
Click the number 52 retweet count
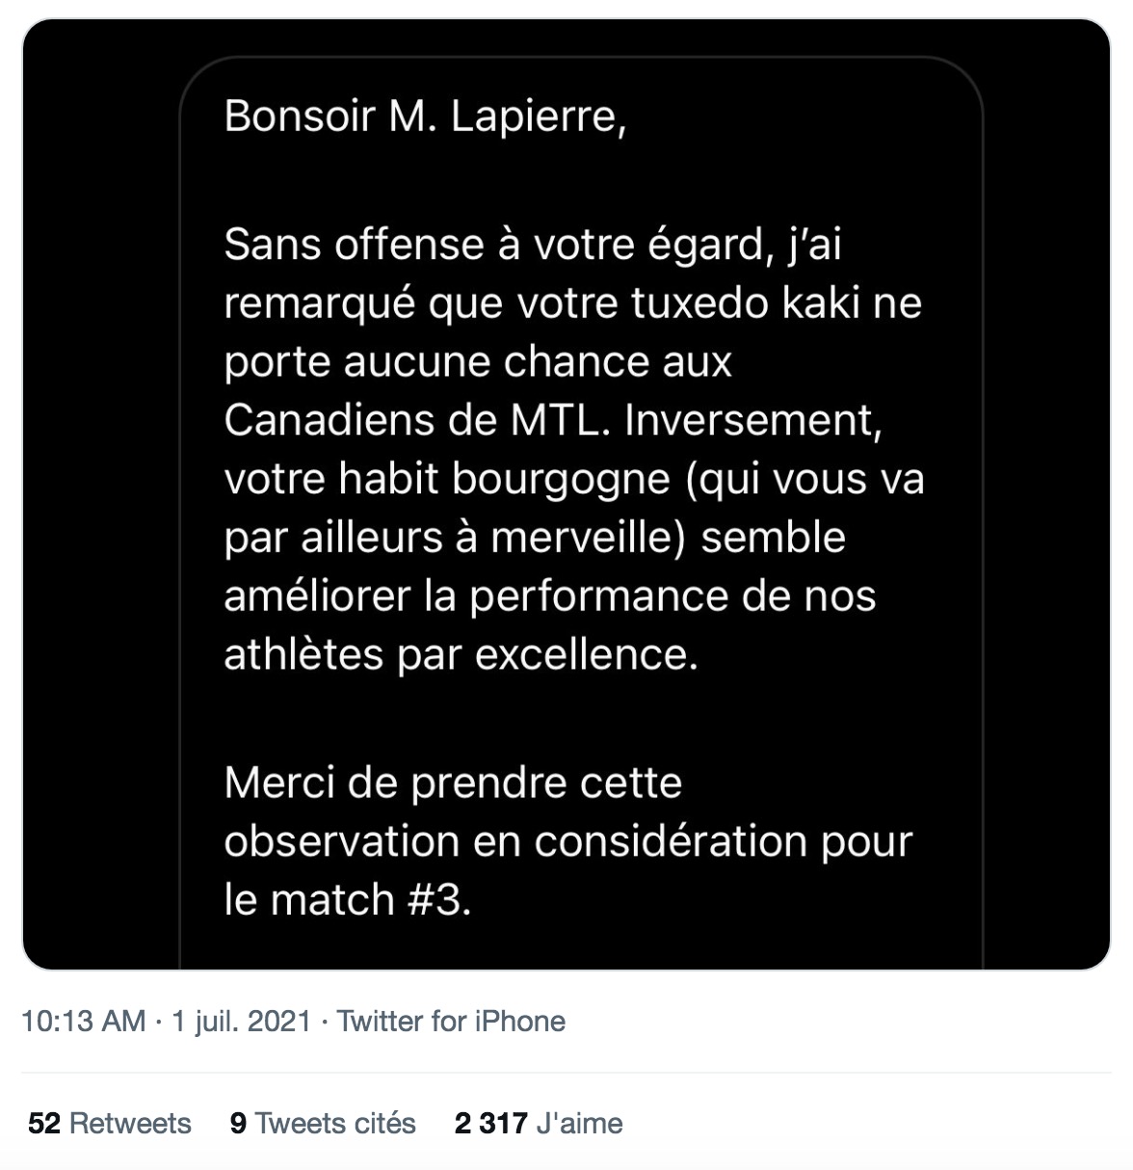45,1124
